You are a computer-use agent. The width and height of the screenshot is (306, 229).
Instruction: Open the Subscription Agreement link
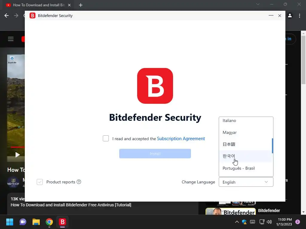point(181,139)
